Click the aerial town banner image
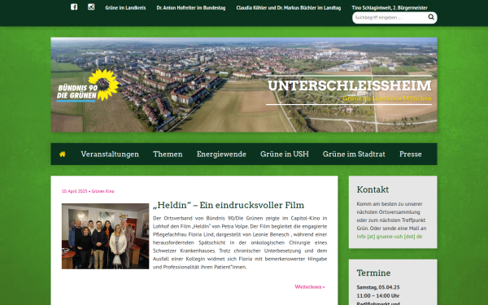This screenshot has height=305, width=488. [244, 85]
